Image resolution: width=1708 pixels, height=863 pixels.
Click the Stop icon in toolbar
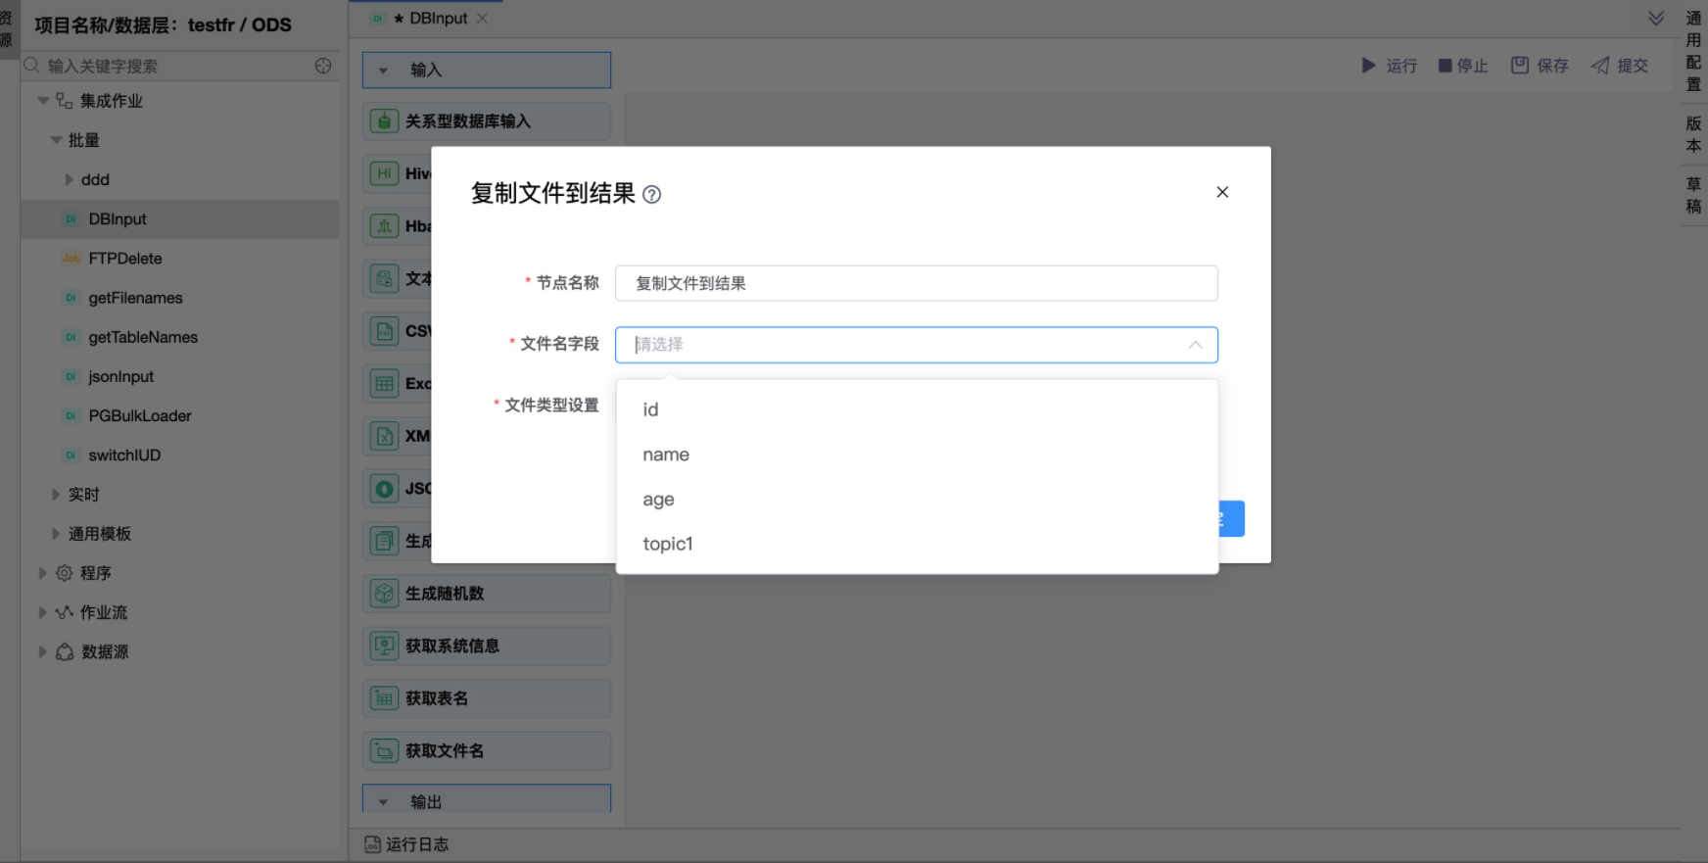(1445, 66)
